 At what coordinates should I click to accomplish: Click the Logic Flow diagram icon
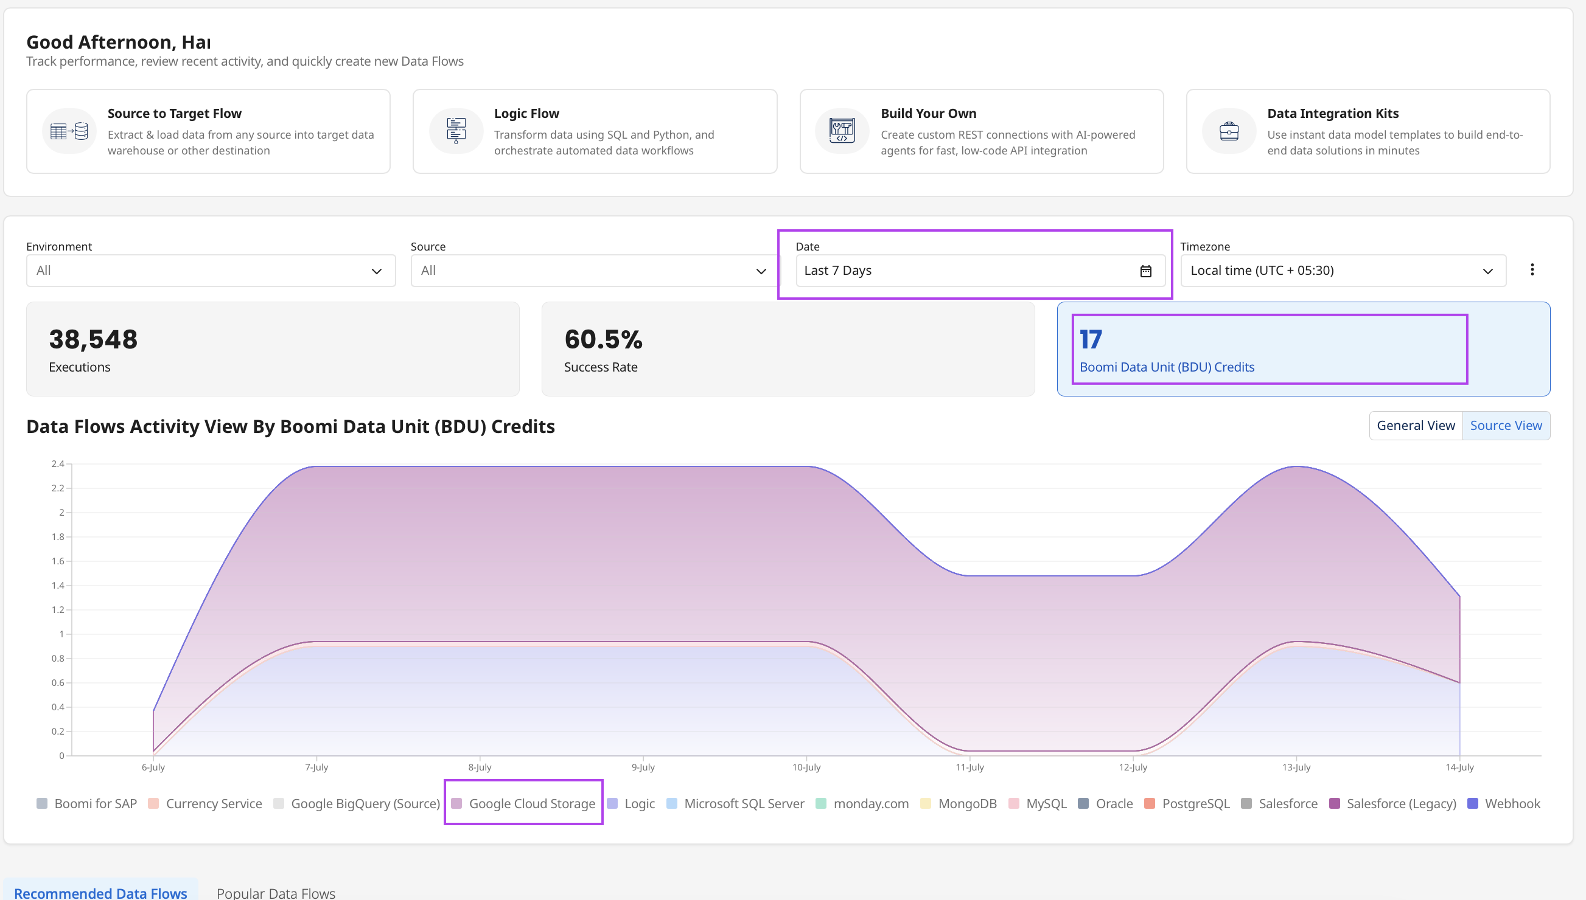click(x=456, y=131)
